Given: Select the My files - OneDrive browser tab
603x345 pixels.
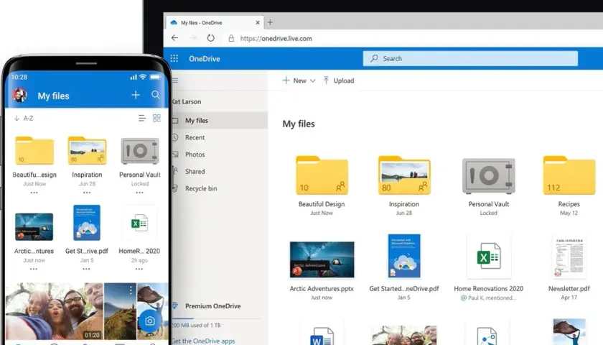Looking at the screenshot, I should pos(215,22).
